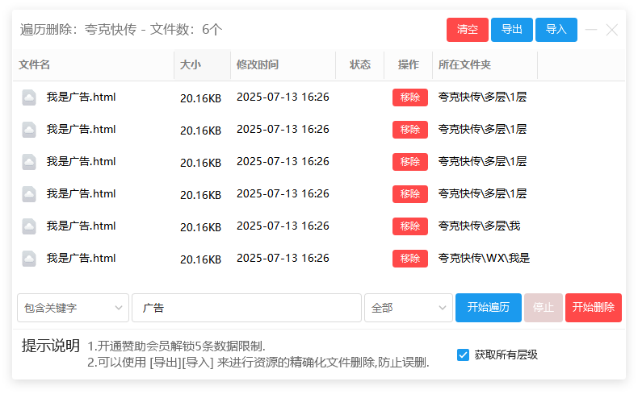Minimize the 遍历删除 window
This screenshot has width=638, height=394.
pyautogui.click(x=591, y=30)
